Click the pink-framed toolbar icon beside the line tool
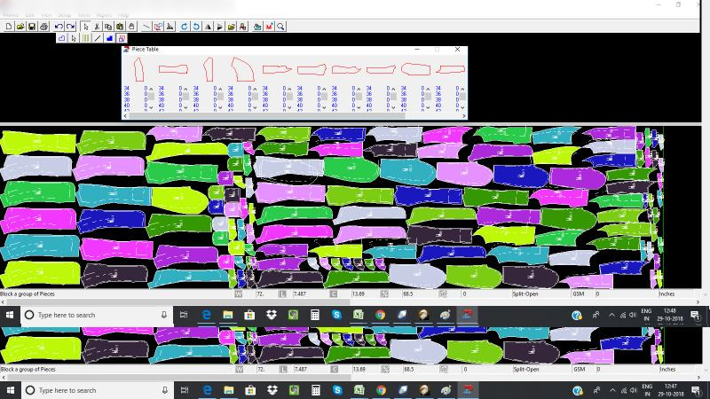710x399 pixels. pyautogui.click(x=158, y=27)
